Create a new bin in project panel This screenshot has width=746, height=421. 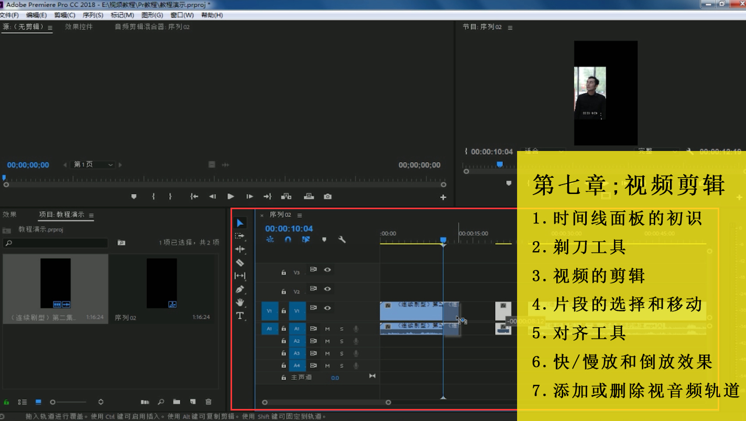coord(177,402)
